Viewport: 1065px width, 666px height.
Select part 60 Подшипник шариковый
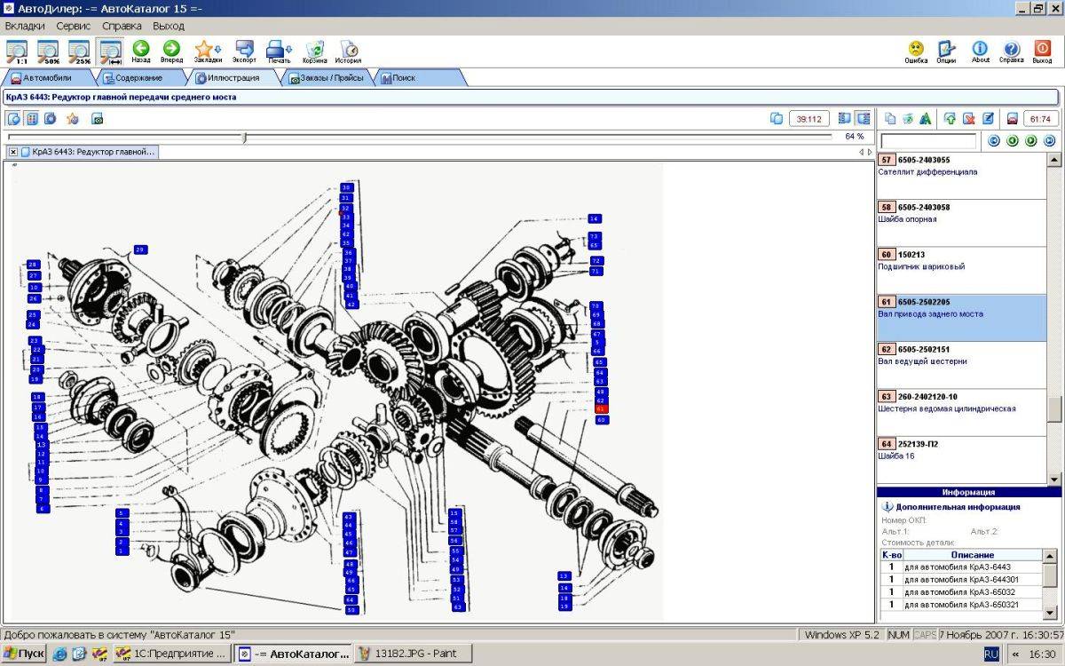(x=962, y=271)
